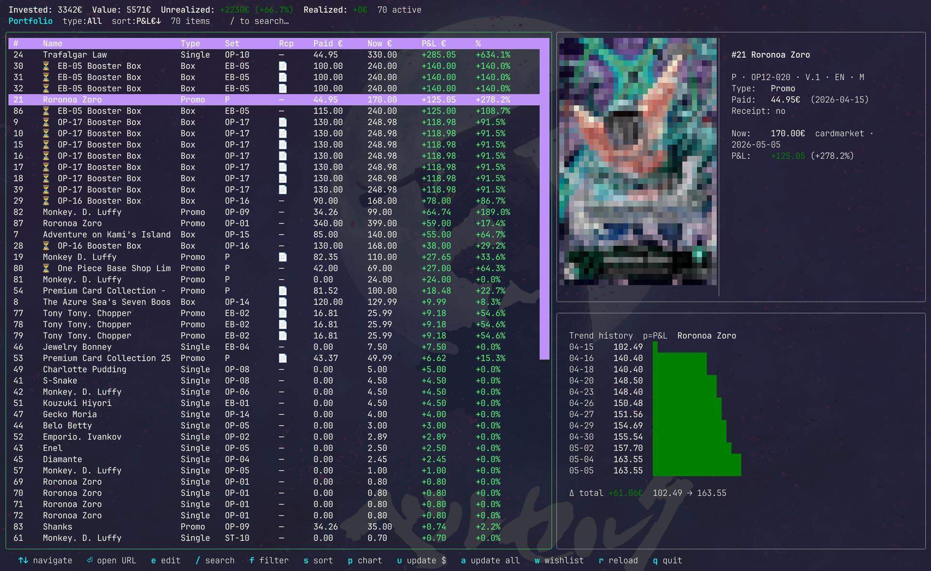Click the receipt icon on Monkey D. Luffy row 19
Image resolution: width=931 pixels, height=571 pixels.
[x=283, y=257]
